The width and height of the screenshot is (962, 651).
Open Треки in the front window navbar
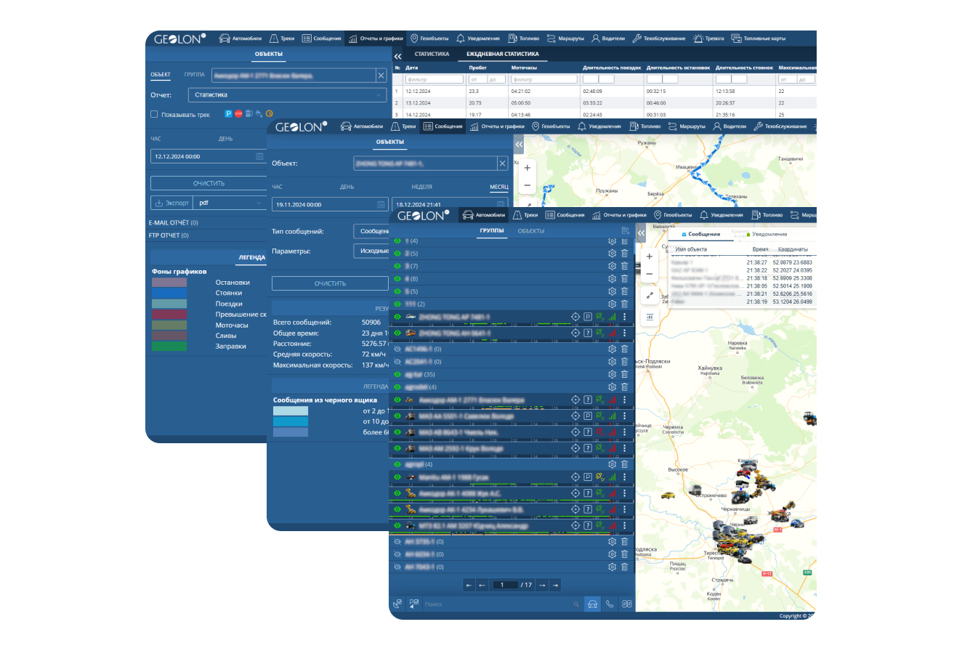tap(526, 215)
